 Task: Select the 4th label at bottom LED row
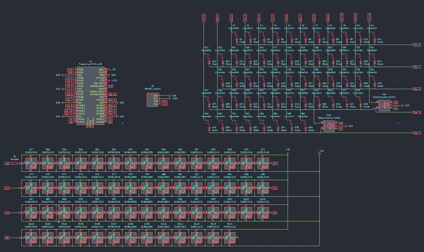tap(7, 238)
